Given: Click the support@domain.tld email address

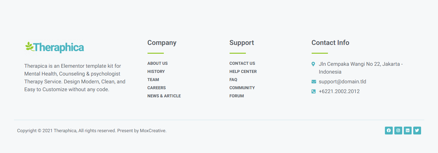Looking at the screenshot, I should (342, 82).
